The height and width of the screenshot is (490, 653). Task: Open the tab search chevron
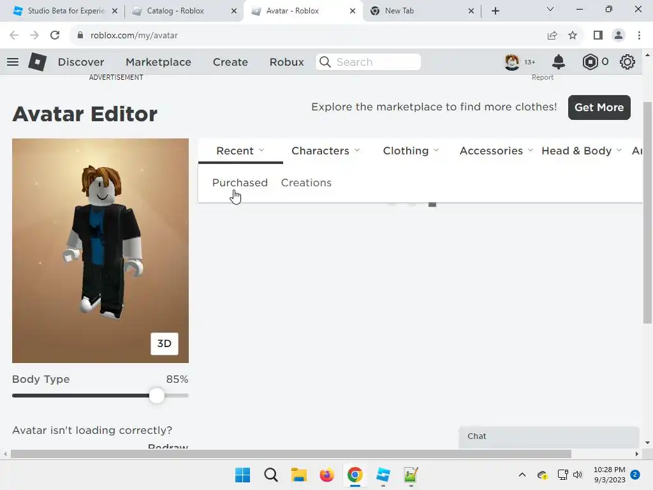point(550,9)
